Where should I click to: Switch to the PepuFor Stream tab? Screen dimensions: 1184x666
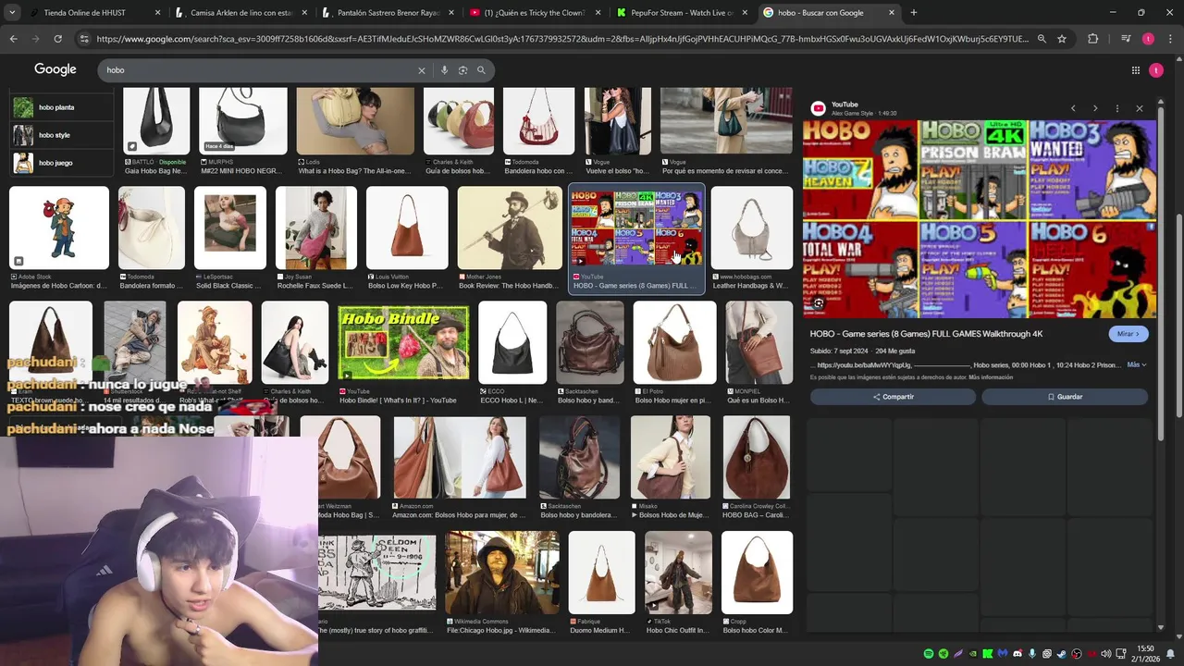681,13
